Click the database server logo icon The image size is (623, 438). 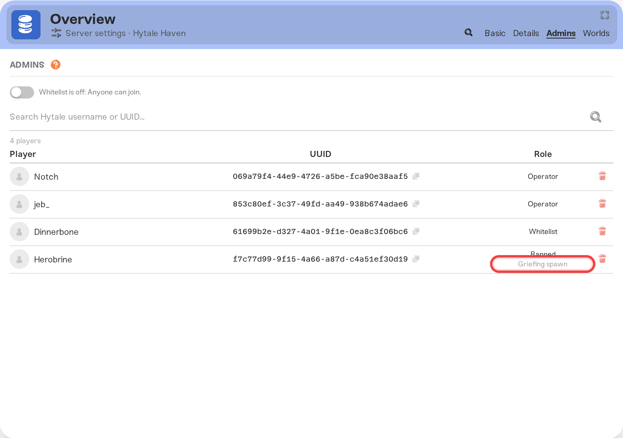click(x=26, y=25)
